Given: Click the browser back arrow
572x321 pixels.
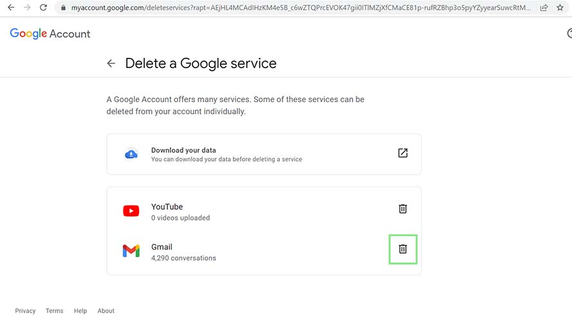Looking at the screenshot, I should coord(11,7).
